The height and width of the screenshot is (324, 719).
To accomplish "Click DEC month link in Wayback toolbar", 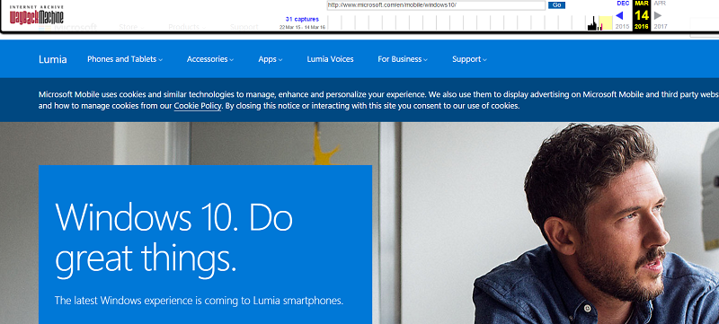I will click(x=623, y=4).
